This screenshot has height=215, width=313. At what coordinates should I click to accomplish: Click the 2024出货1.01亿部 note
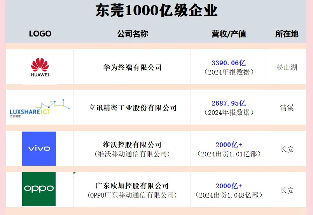click(x=229, y=154)
